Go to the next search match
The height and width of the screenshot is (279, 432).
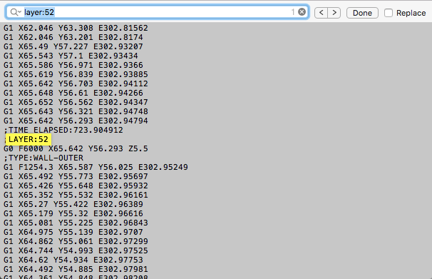coord(334,13)
